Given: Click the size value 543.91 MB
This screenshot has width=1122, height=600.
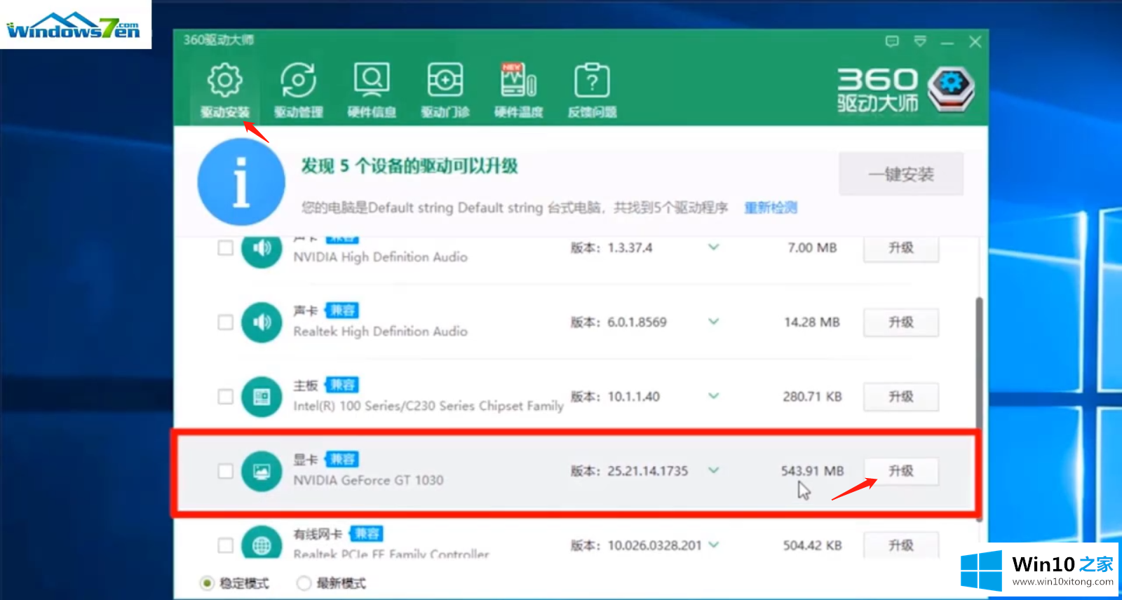Looking at the screenshot, I should (x=812, y=471).
